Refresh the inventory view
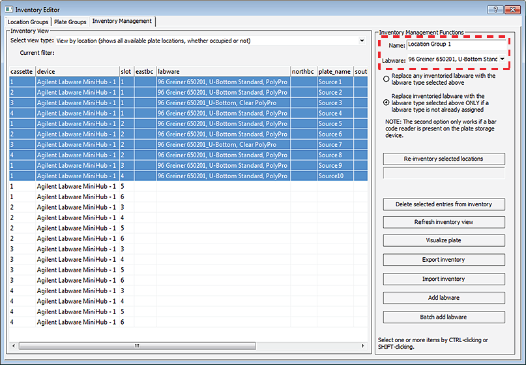526x365 pixels. pyautogui.click(x=444, y=223)
